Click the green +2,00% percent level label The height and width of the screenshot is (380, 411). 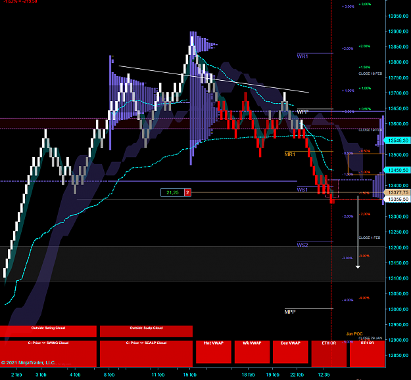[364, 47]
